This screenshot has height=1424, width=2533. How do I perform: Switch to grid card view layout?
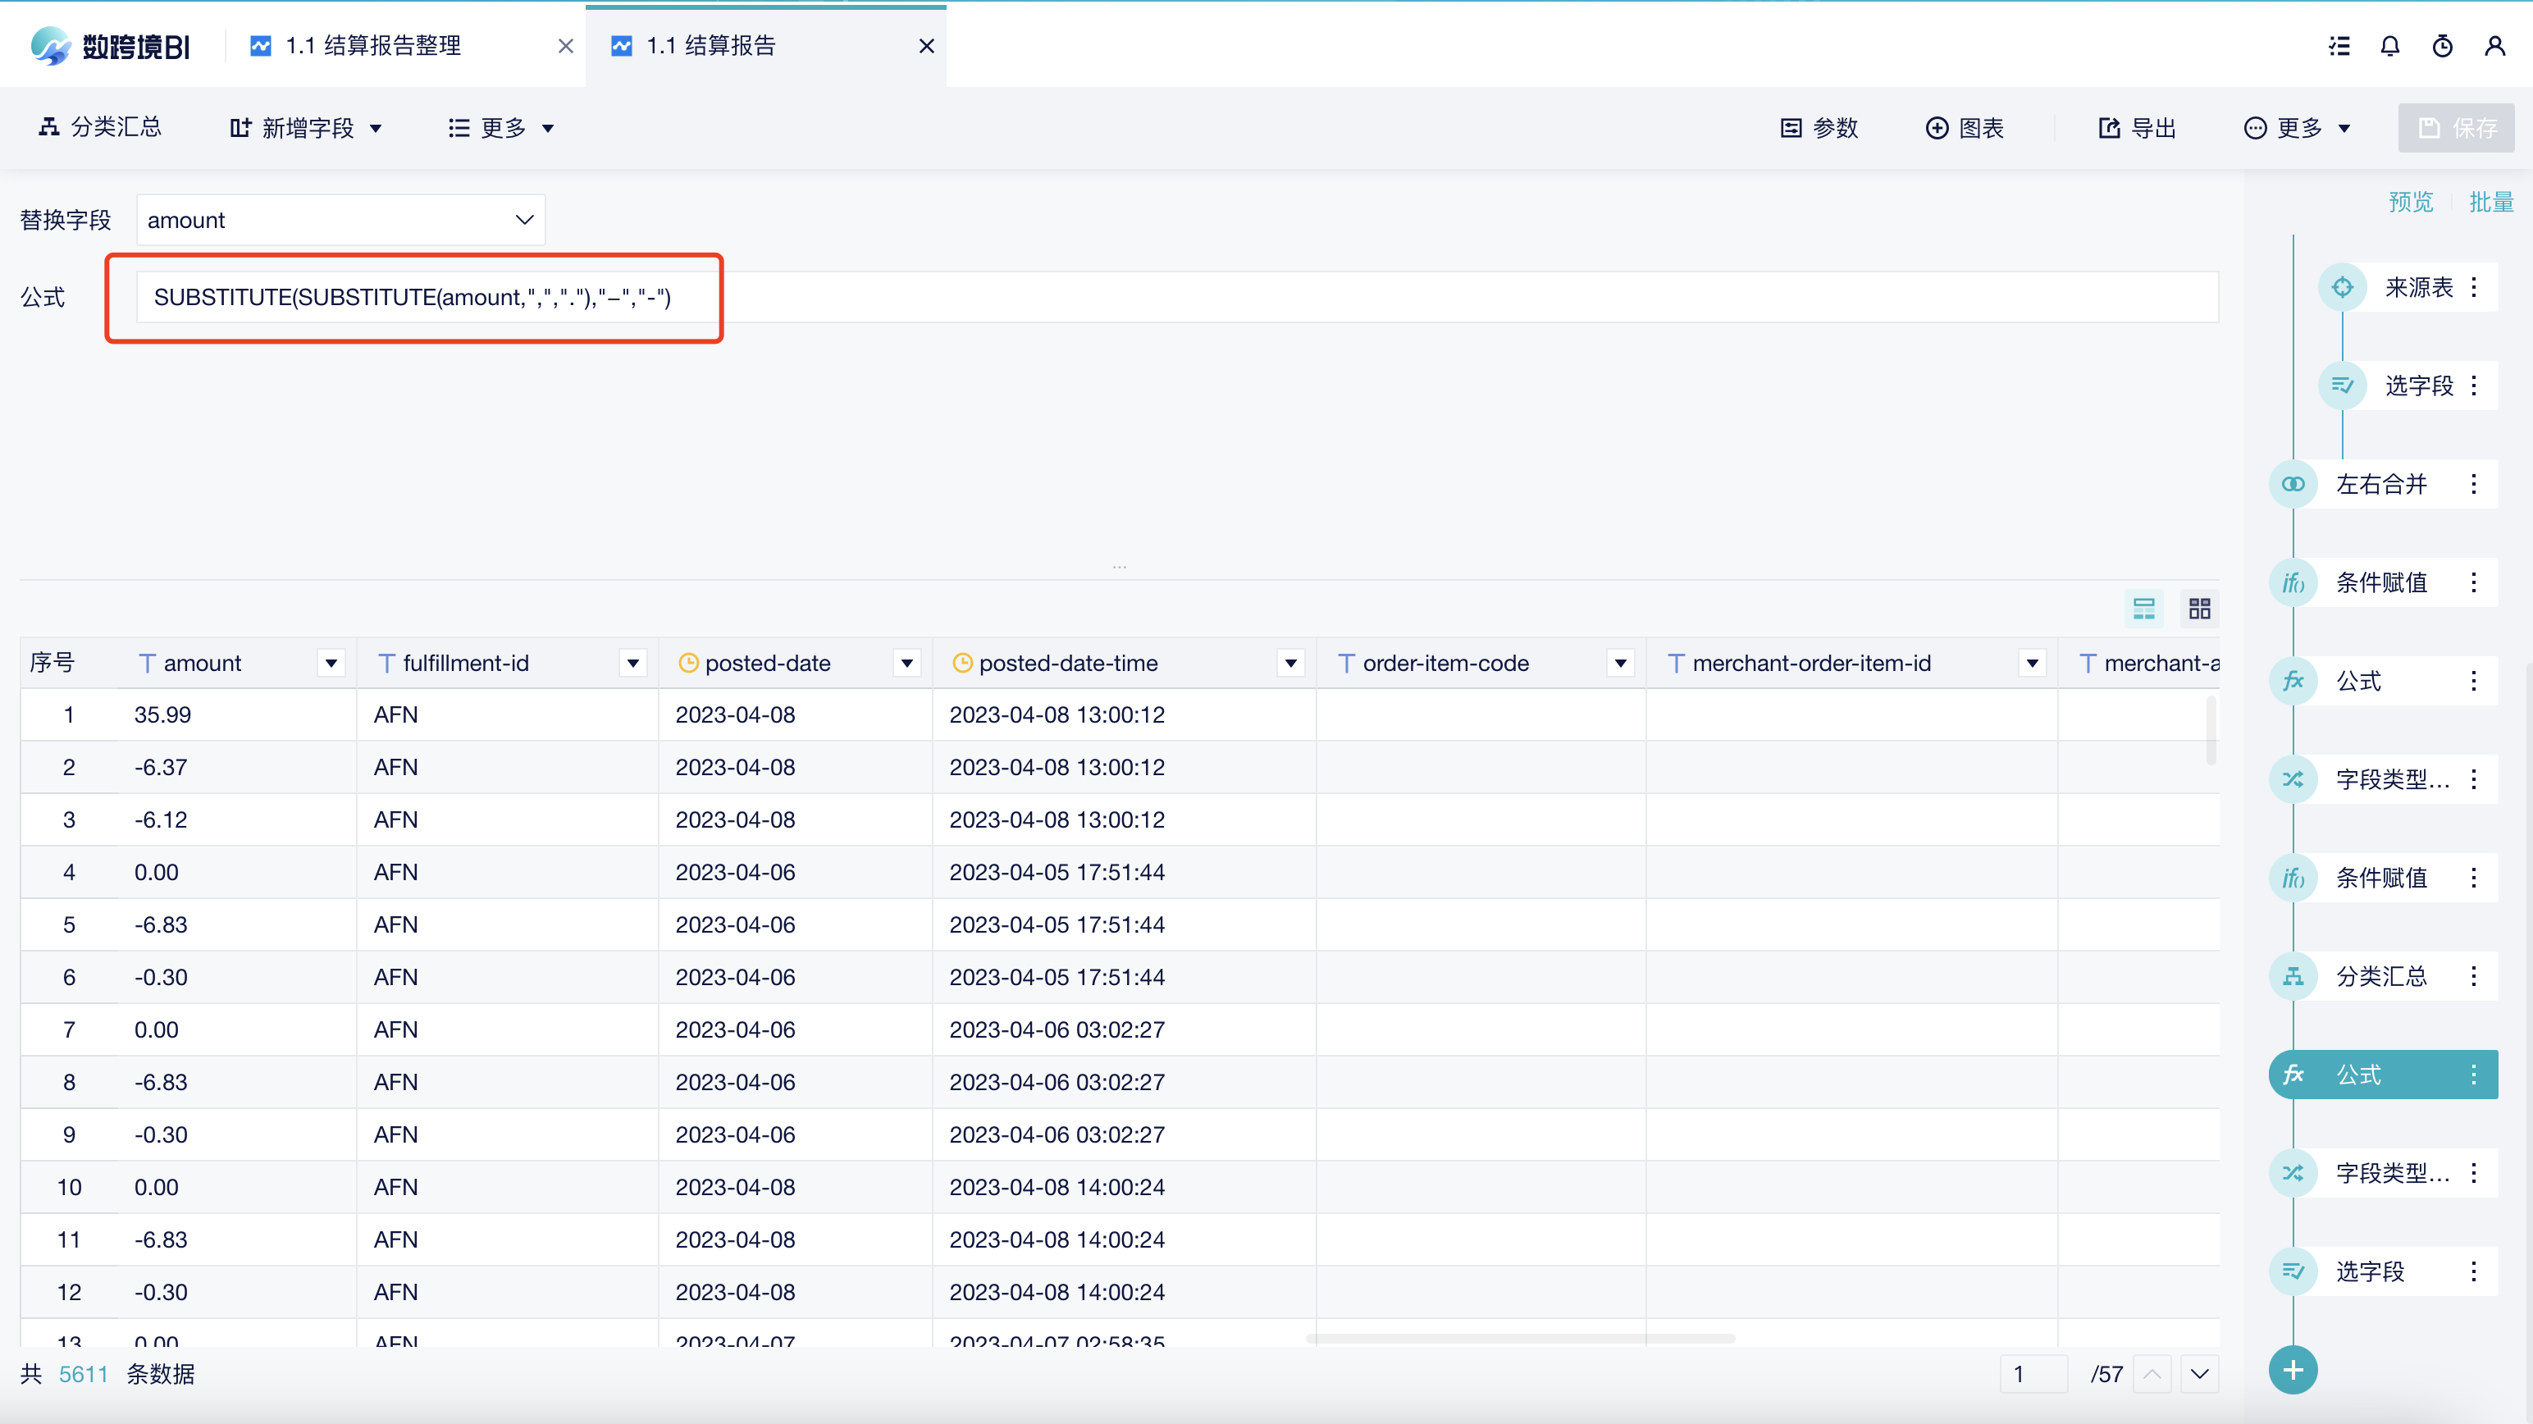click(2200, 609)
